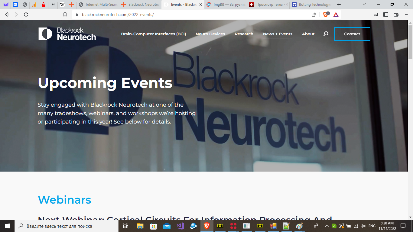Open Task View on the taskbar
The width and height of the screenshot is (413, 232).
126,226
